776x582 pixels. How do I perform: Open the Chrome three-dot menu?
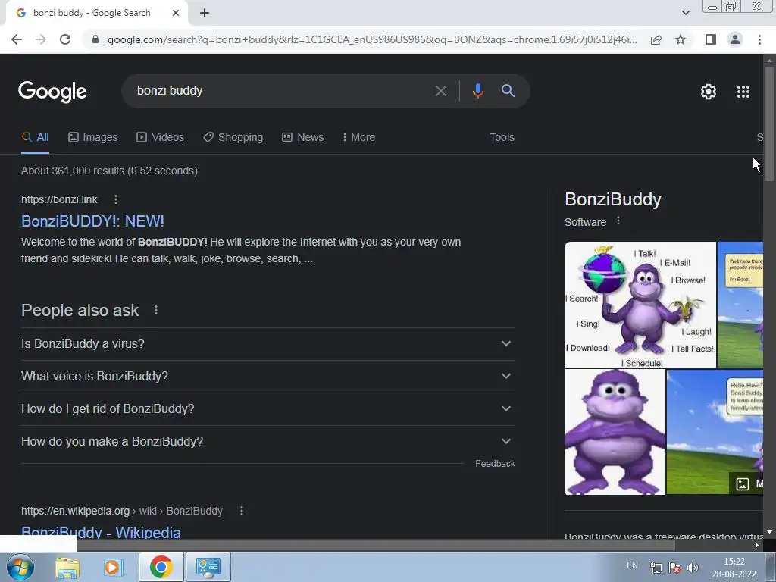pos(759,39)
